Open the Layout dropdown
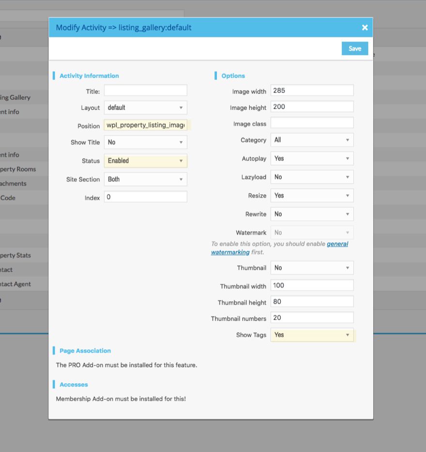This screenshot has height=452, width=426. [145, 108]
